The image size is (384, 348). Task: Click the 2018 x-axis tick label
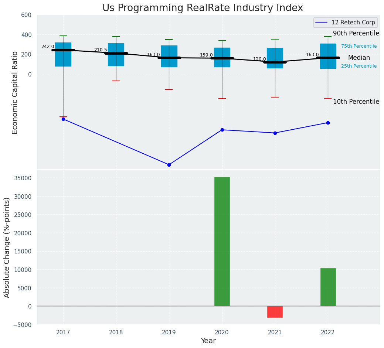[x=116, y=332]
